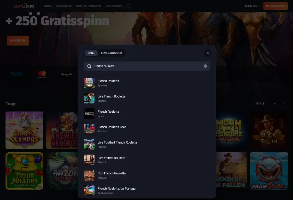Click the REGISTRERING button
The image size is (293, 200).
pyautogui.click(x=276, y=6)
